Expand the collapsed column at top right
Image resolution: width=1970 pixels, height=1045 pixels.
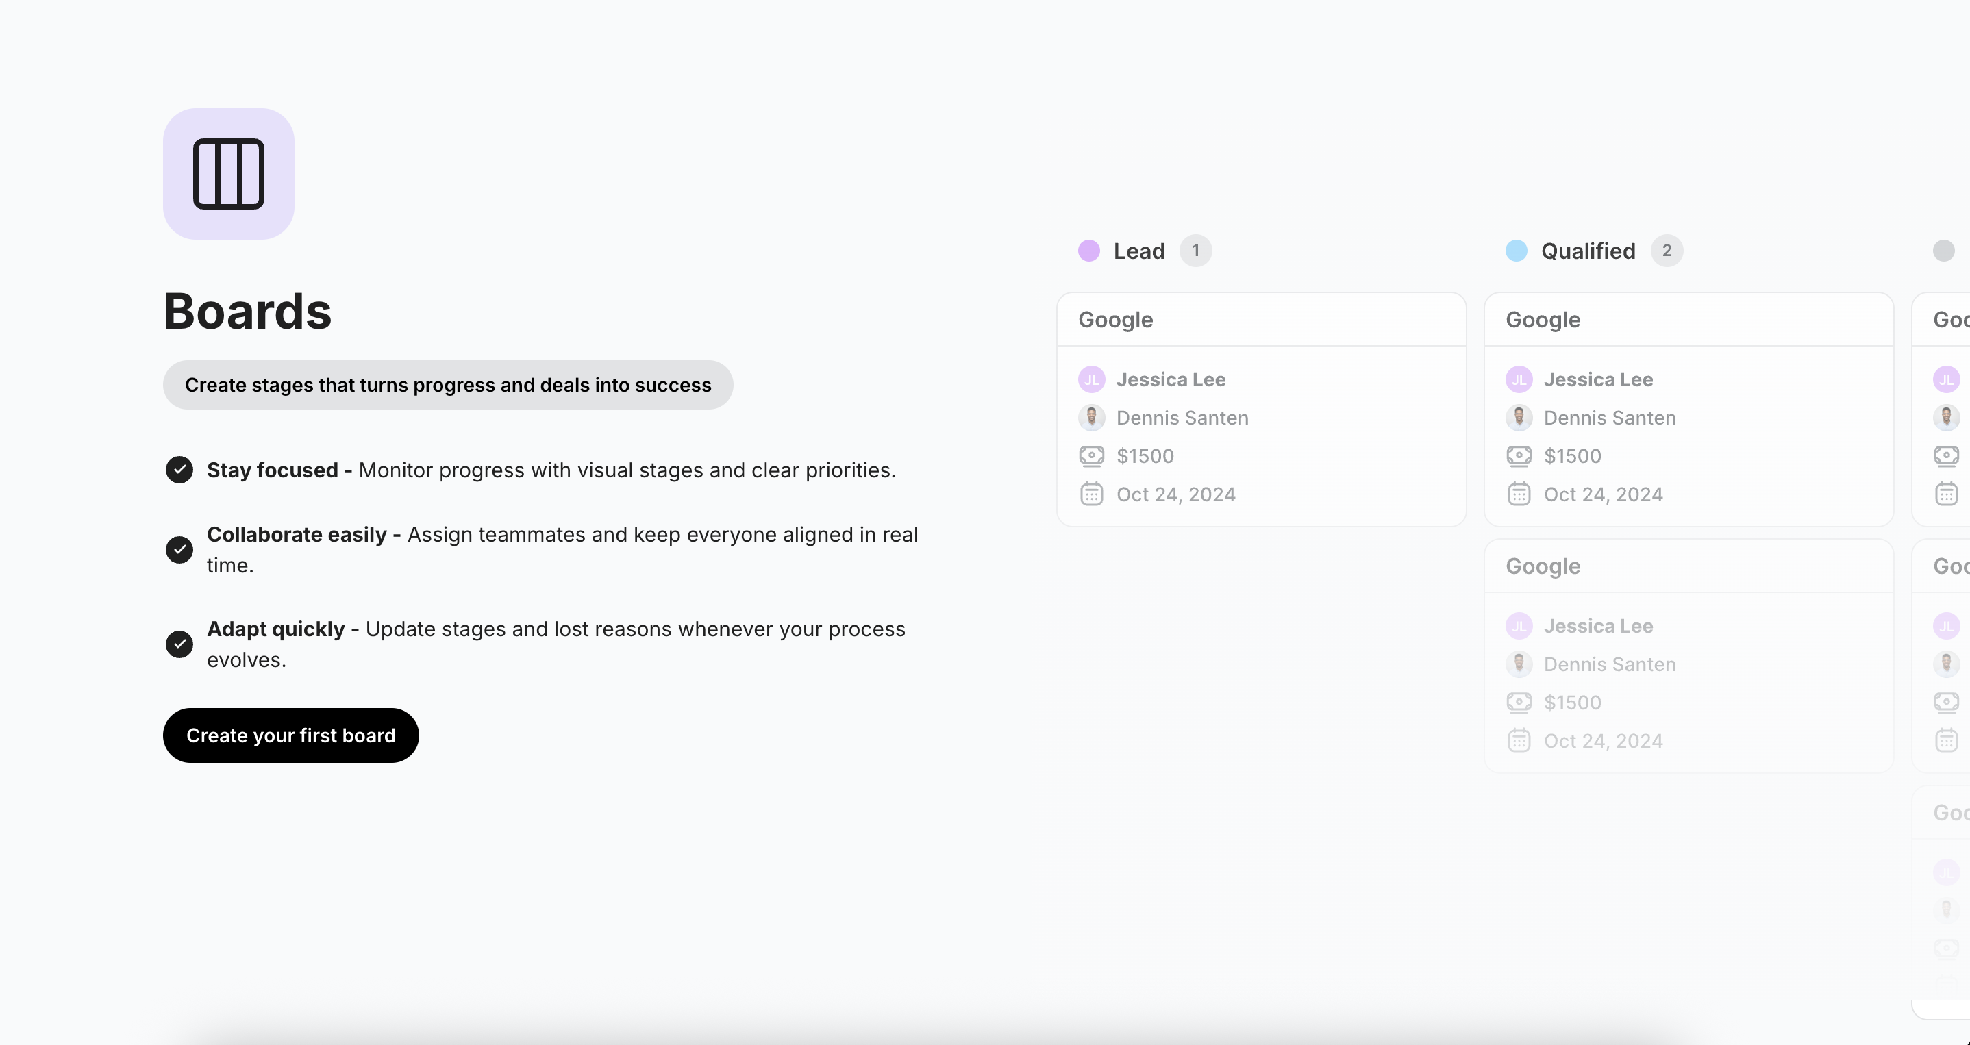click(x=1943, y=250)
